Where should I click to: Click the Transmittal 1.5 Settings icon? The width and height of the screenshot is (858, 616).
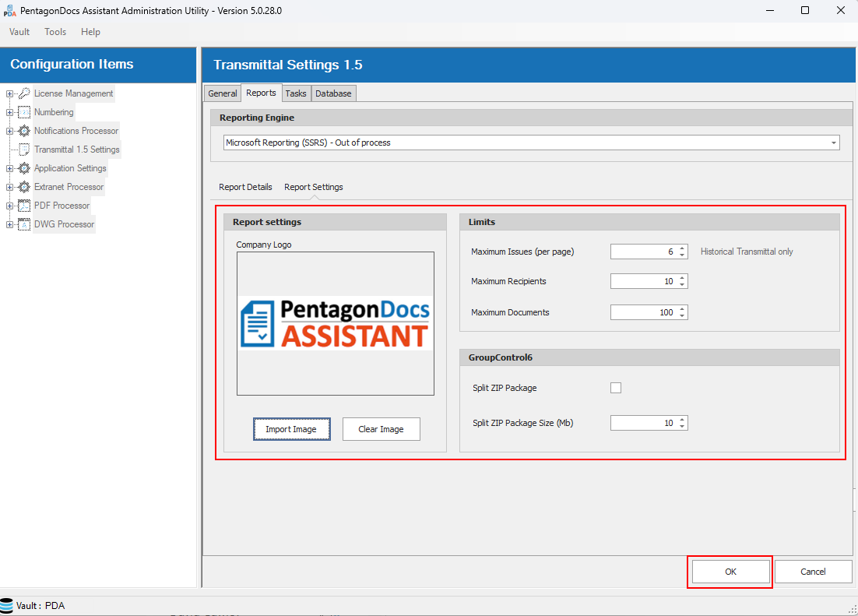tap(24, 150)
